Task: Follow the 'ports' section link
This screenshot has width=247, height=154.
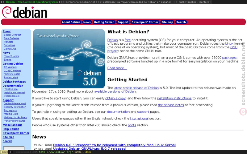Action: (132, 125)
